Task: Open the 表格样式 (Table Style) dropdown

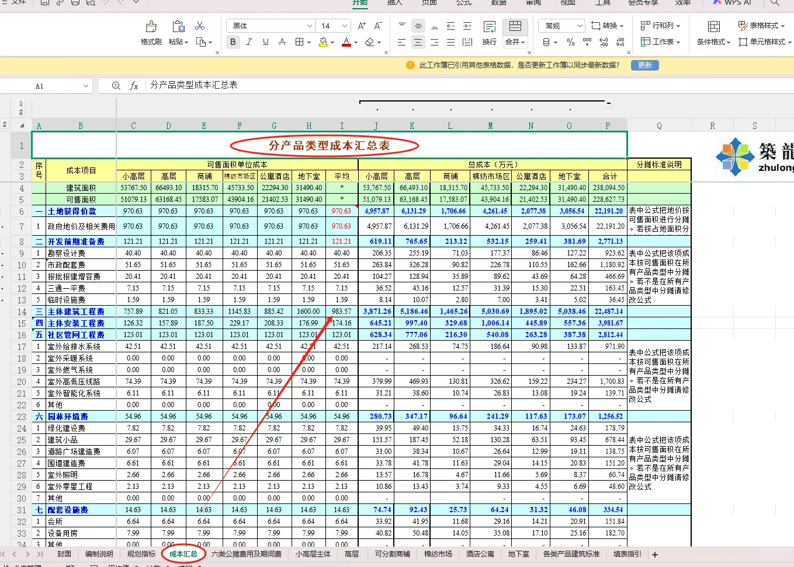Action: (761, 26)
